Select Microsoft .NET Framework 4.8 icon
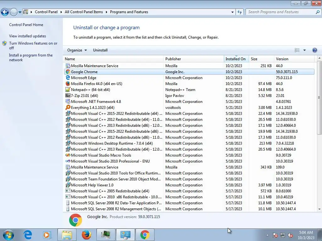 tap(68, 101)
